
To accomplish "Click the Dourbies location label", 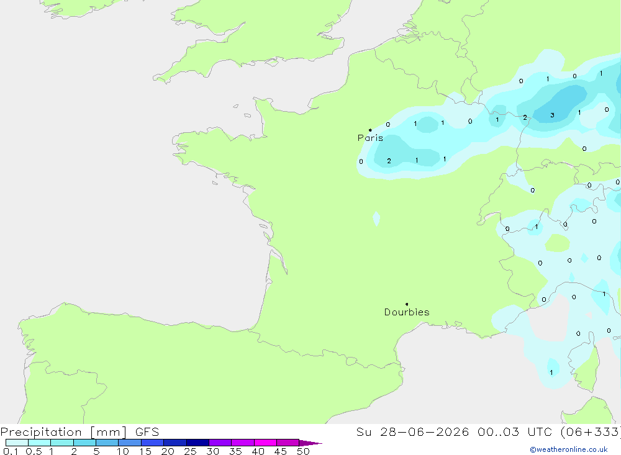I will point(407,312).
